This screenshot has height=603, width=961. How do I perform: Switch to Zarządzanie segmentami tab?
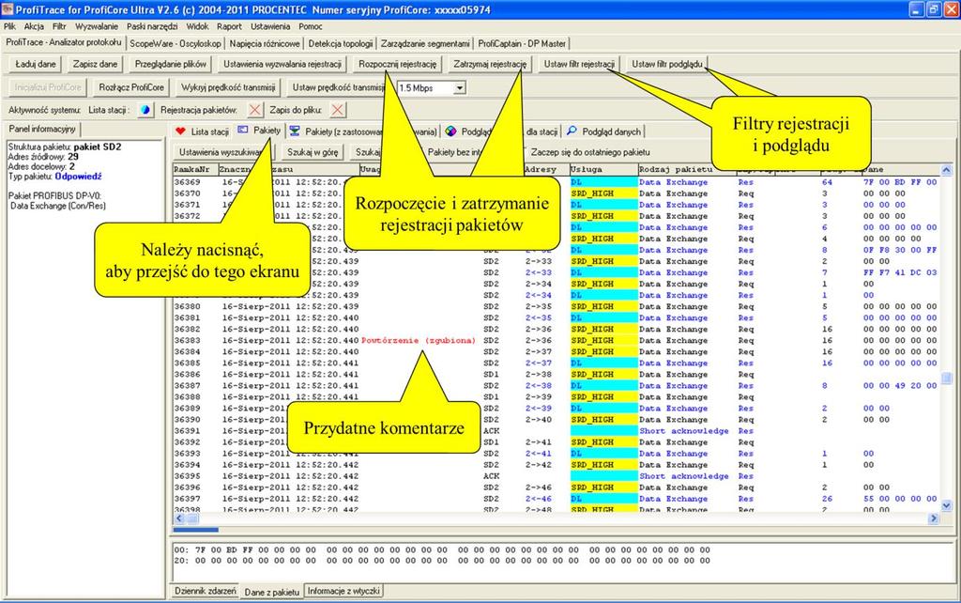tap(425, 43)
